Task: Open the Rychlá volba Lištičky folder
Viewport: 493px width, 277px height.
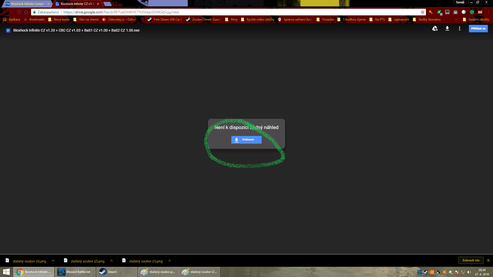Action: [x=258, y=19]
